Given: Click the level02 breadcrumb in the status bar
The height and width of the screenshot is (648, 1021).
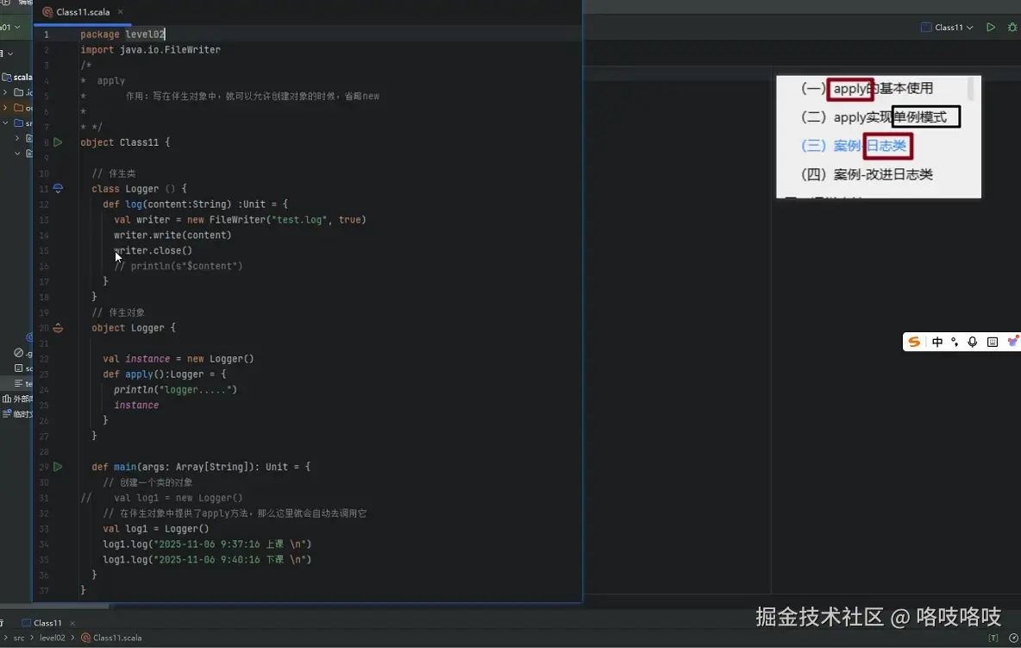Looking at the screenshot, I should (52, 639).
